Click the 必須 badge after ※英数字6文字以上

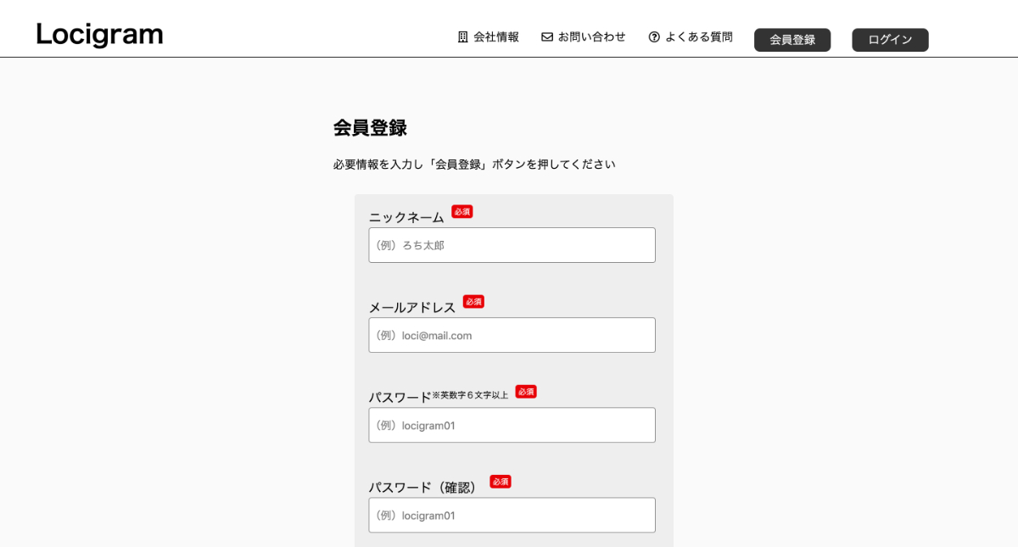[x=526, y=392]
